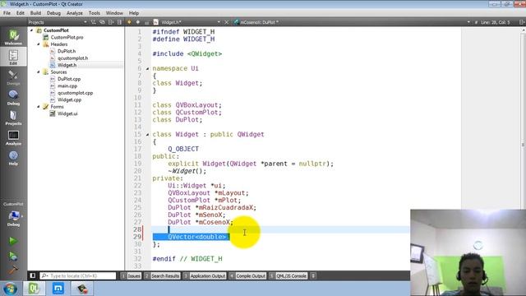526x296 pixels.
Task: Click the Type to locate field
Action: click(x=78, y=276)
